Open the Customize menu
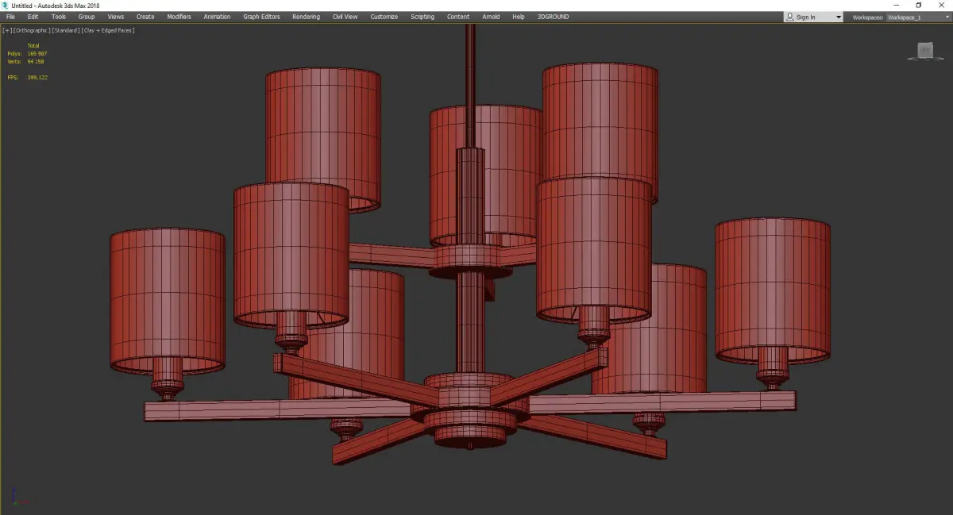The width and height of the screenshot is (953, 515). click(x=384, y=17)
